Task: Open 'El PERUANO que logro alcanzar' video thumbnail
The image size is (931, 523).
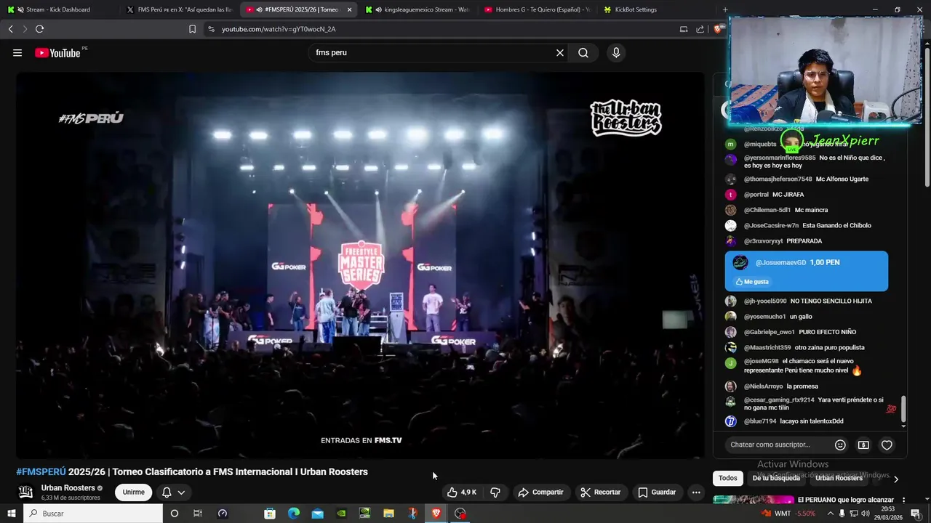Action: (754, 500)
